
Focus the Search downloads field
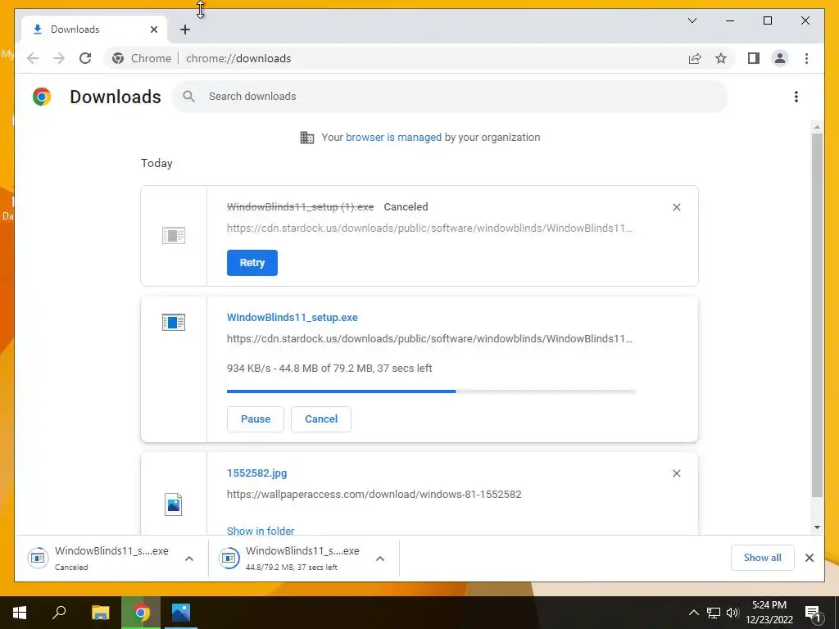(450, 97)
